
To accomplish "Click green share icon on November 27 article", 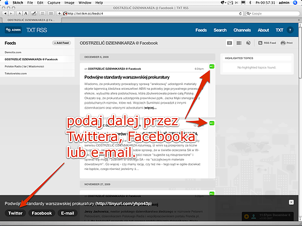I will click(212, 193).
